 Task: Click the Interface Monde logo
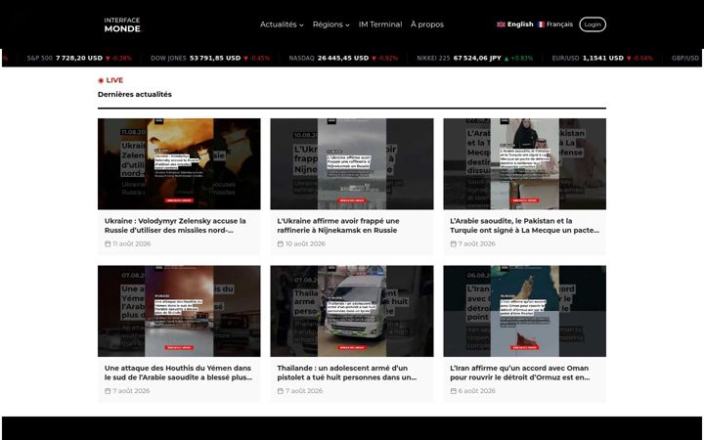pyautogui.click(x=122, y=24)
